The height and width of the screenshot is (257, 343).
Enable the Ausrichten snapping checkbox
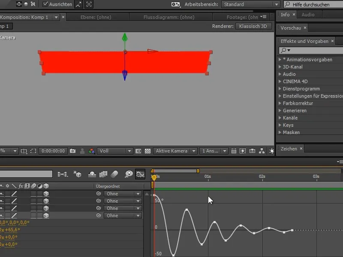pyautogui.click(x=45, y=5)
